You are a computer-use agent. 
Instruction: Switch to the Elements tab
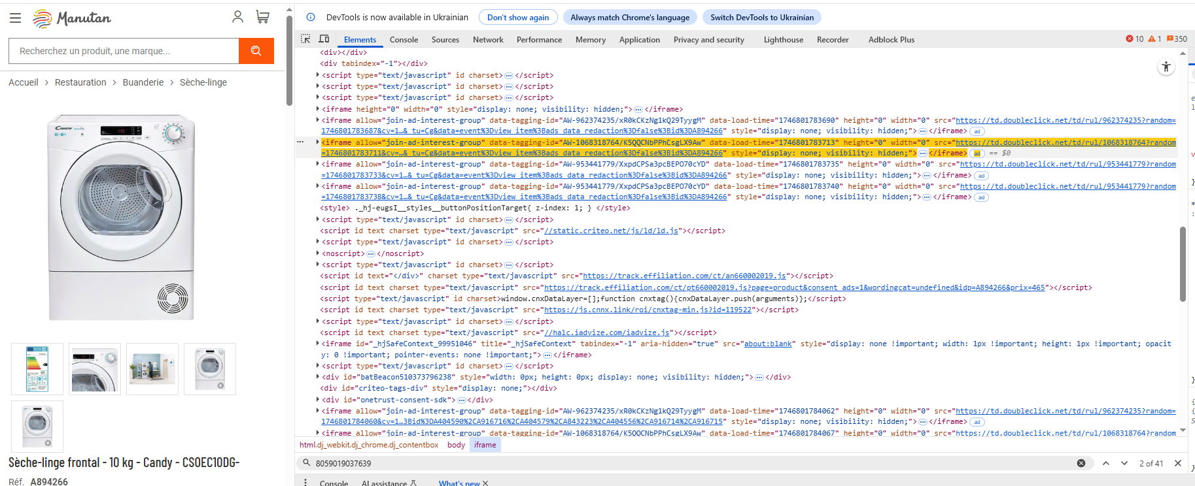(360, 39)
